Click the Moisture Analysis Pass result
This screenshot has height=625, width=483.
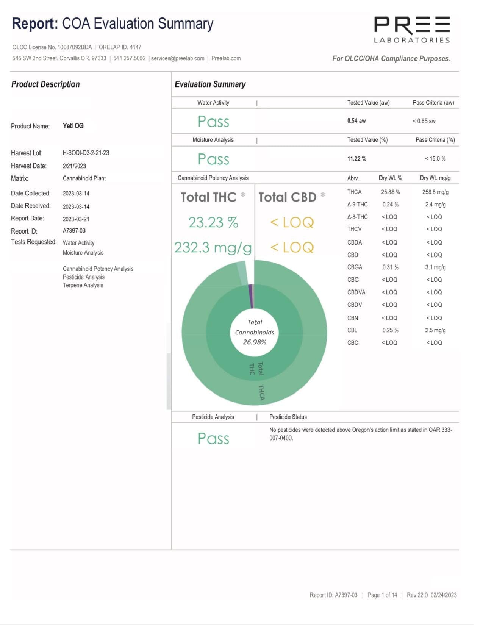(x=213, y=159)
